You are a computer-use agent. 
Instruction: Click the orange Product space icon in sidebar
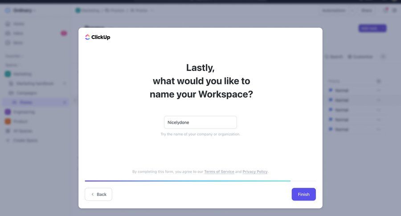8,121
